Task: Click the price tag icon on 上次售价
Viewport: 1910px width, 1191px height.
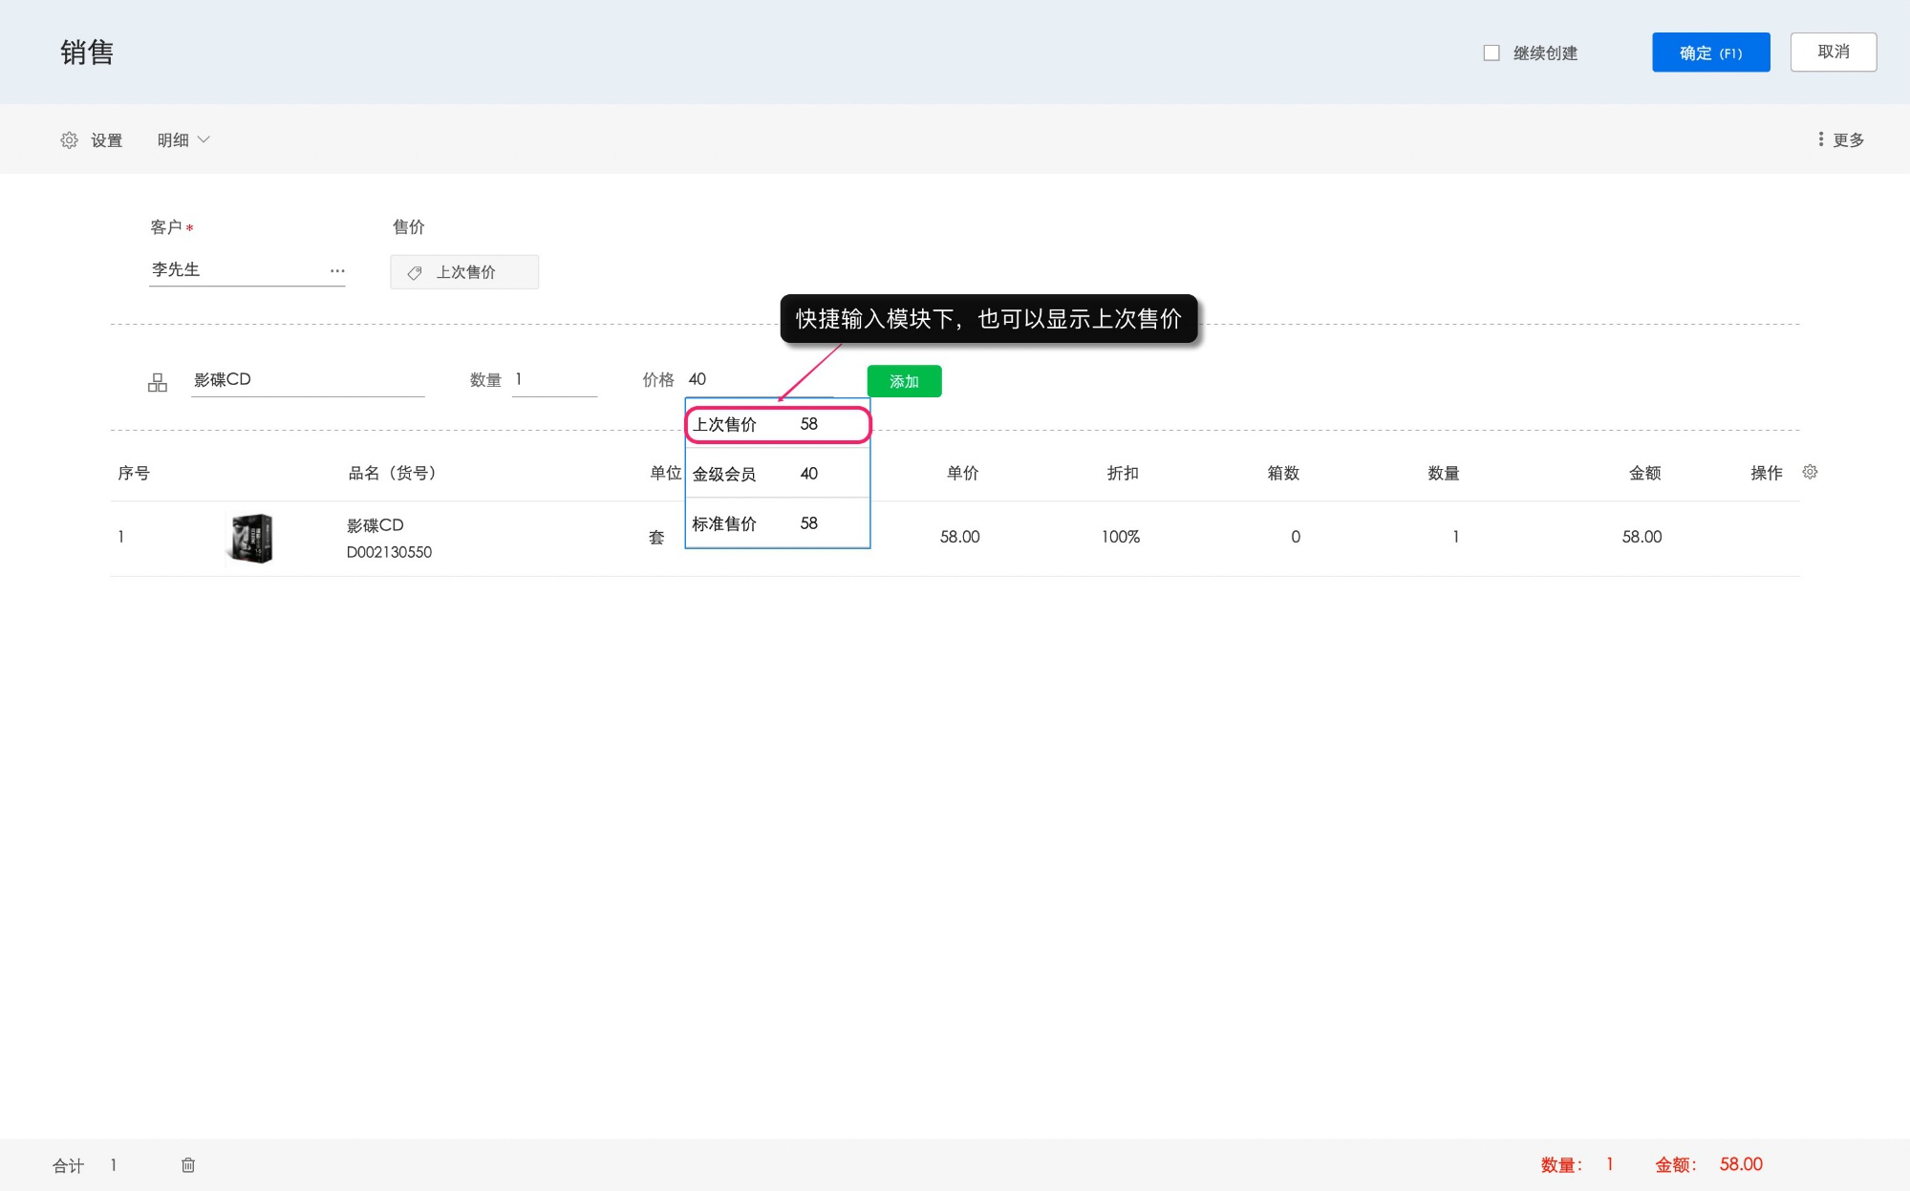Action: click(x=415, y=272)
